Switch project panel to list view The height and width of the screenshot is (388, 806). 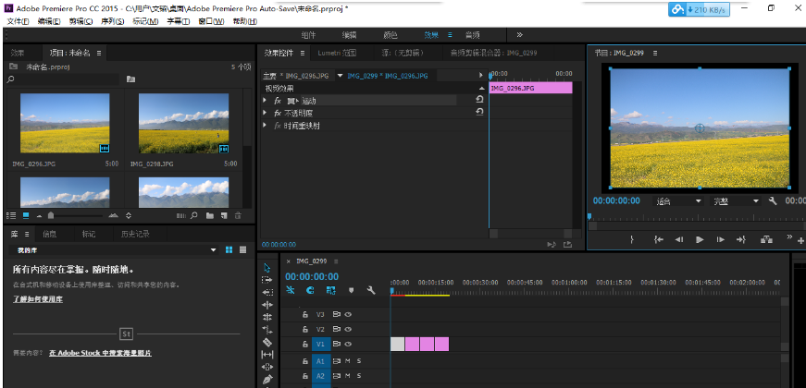click(x=11, y=215)
